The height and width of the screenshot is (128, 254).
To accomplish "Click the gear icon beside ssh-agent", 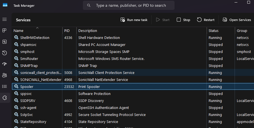I will [16, 107].
